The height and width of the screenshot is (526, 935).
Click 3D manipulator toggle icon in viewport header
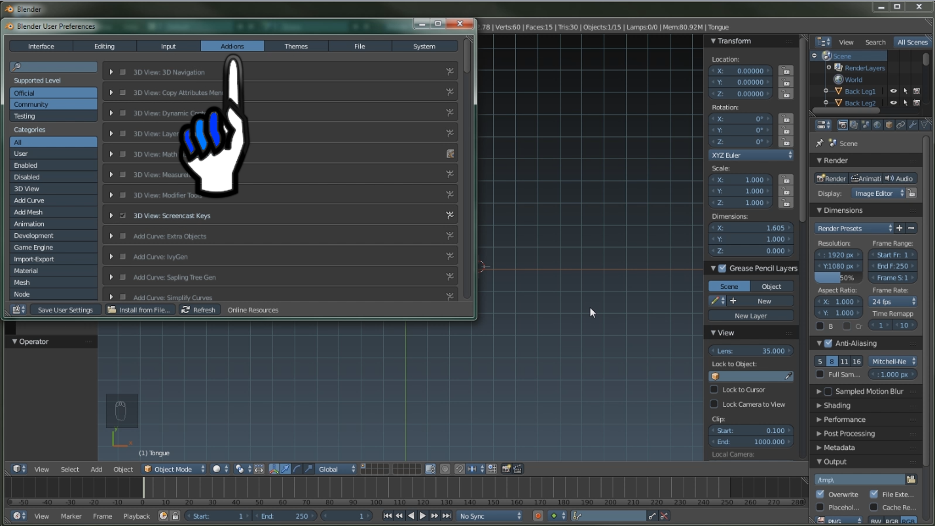coord(274,469)
